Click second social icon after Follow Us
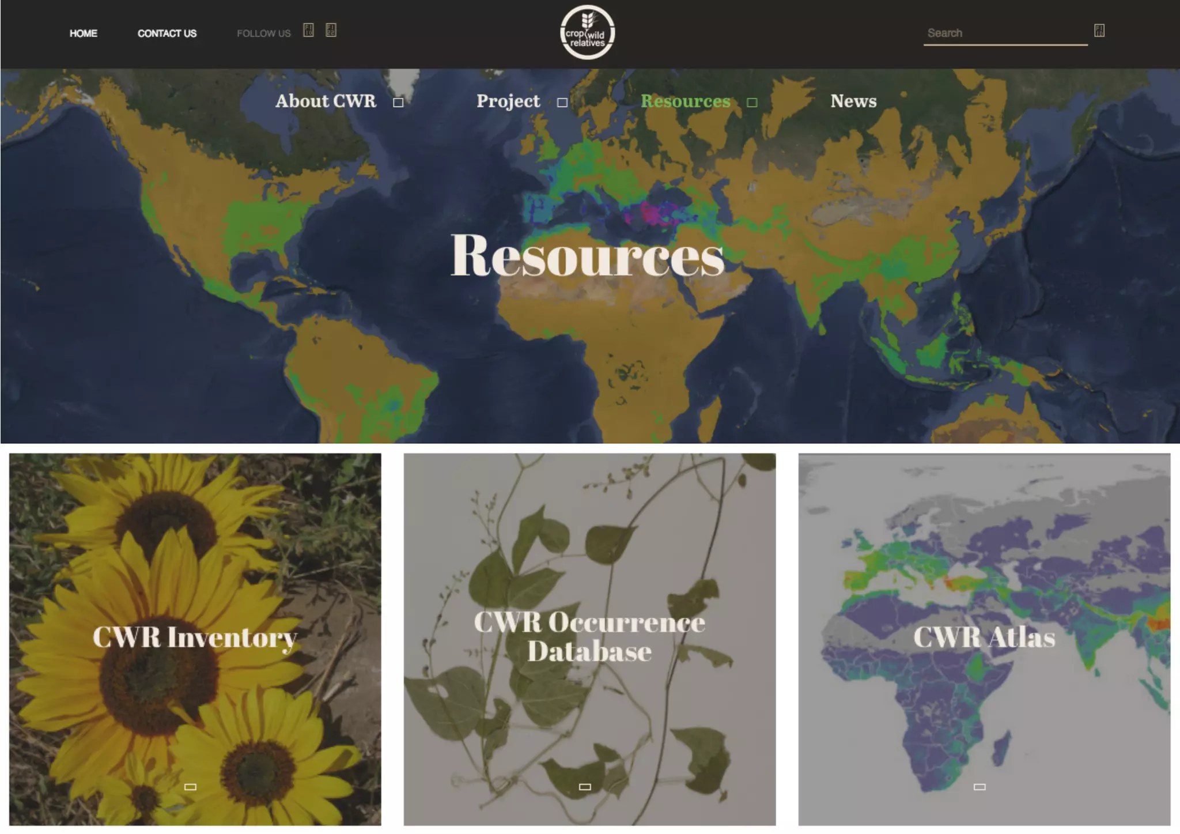 (331, 30)
